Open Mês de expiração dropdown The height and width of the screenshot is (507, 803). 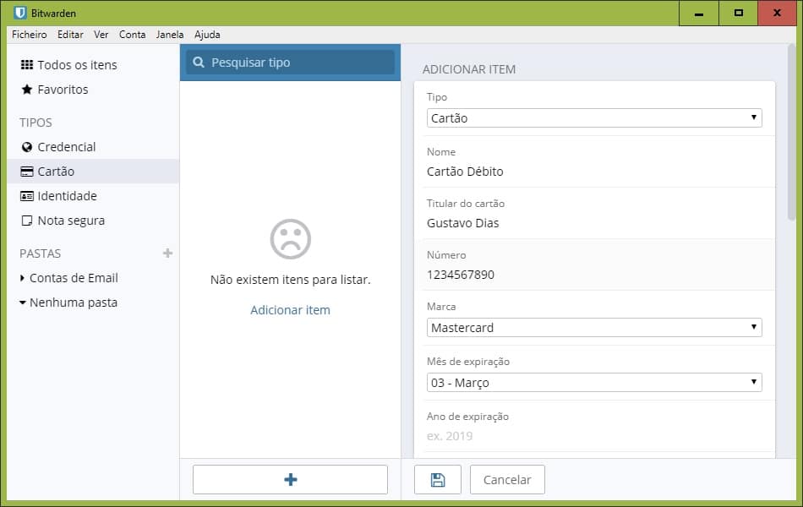click(593, 383)
